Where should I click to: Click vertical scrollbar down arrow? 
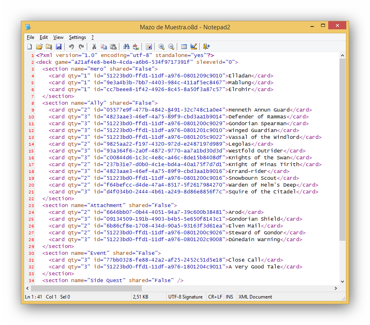pyautogui.click(x=342, y=281)
